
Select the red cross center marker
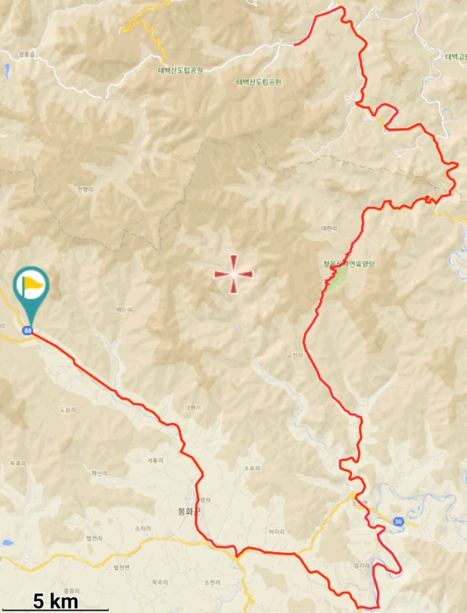(x=234, y=274)
